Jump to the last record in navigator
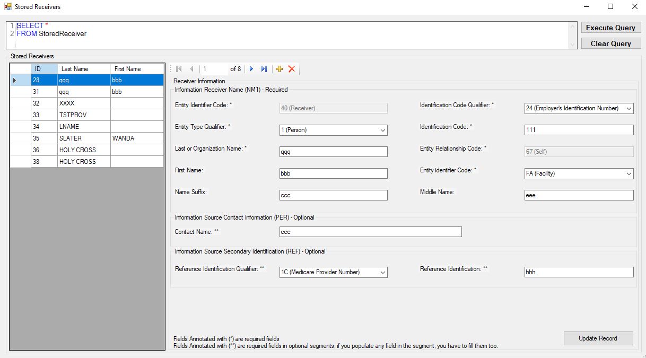Image resolution: width=646 pixels, height=358 pixels. [264, 69]
